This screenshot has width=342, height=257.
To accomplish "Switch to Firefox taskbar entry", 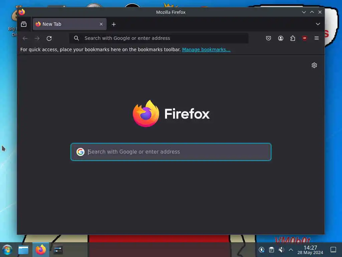I will tap(41, 250).
